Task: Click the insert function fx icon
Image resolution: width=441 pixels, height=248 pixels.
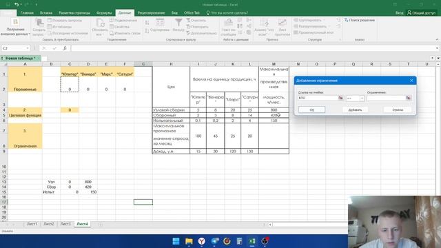Action: (x=65, y=48)
